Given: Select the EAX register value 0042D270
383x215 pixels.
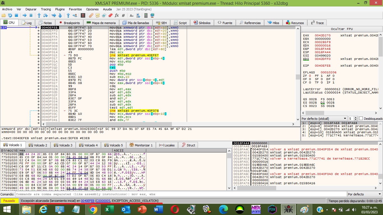Looking at the screenshot, I should (323, 35).
